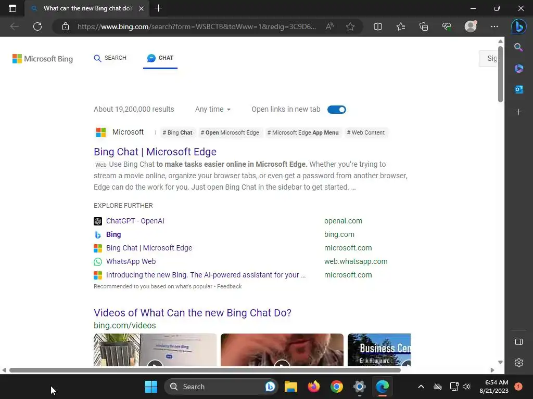Toggle Open links in new tab switch
This screenshot has height=399, width=533.
[x=337, y=110]
